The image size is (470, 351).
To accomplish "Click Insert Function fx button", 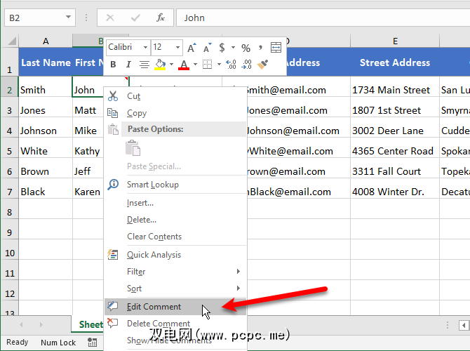I will point(161,18).
